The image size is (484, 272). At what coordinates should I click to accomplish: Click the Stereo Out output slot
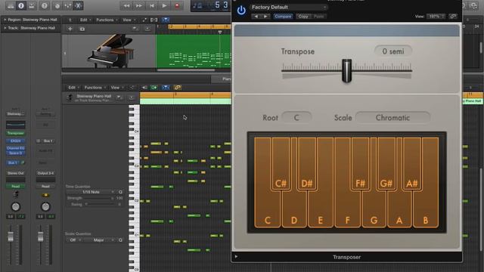15,173
